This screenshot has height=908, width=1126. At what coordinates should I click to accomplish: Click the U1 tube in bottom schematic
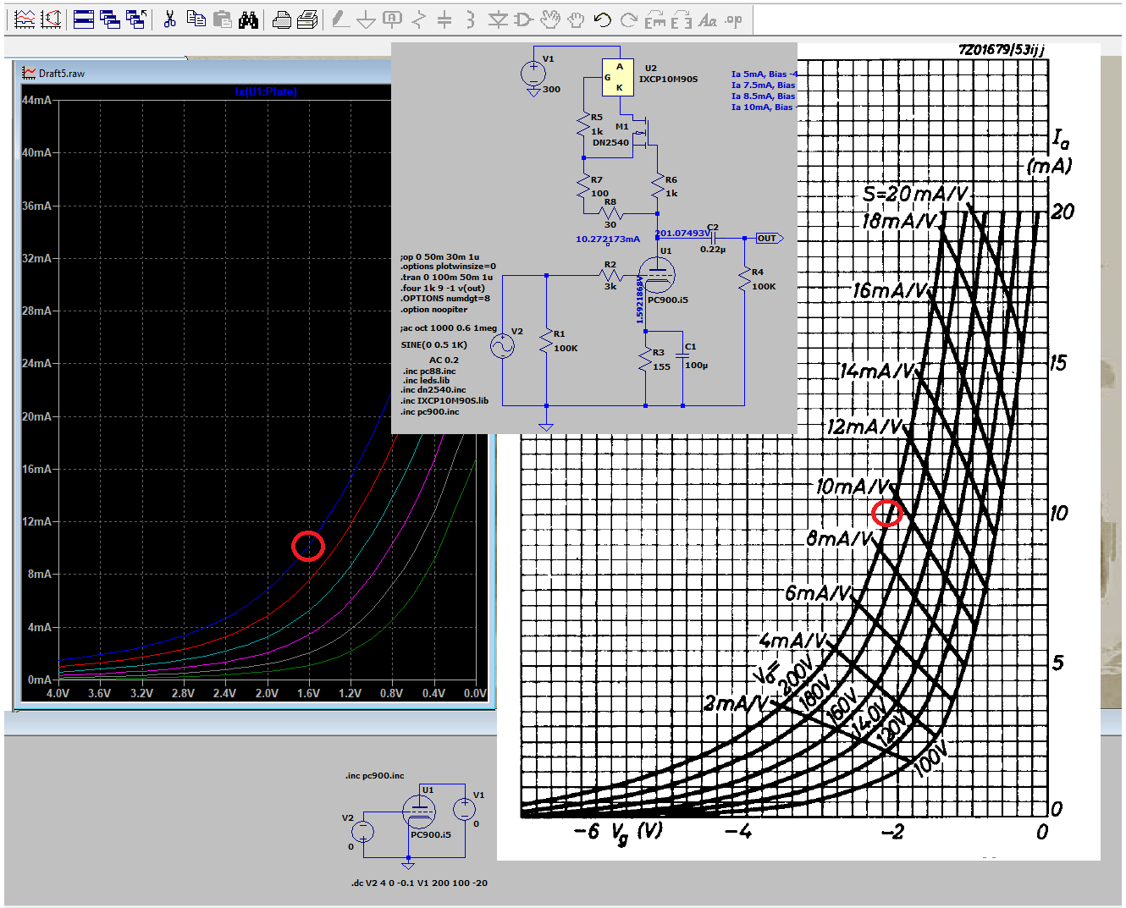point(419,812)
